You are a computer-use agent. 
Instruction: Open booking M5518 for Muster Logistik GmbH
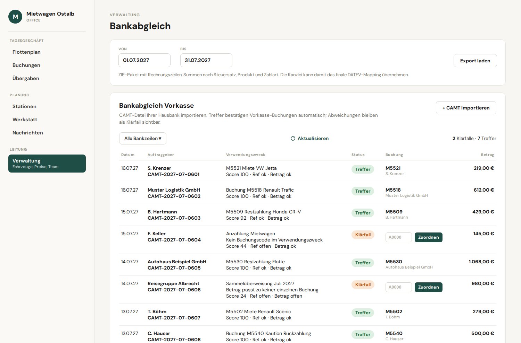coord(393,190)
